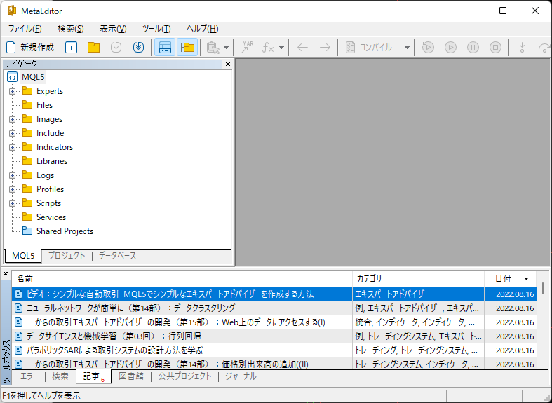
Task: Open the ヘルプ(H) menu
Action: click(x=203, y=29)
